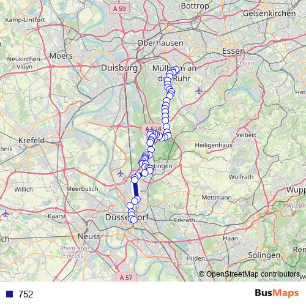Click the A 57 motorway shield
Screen dimensions: 306x306
pos(126,277)
